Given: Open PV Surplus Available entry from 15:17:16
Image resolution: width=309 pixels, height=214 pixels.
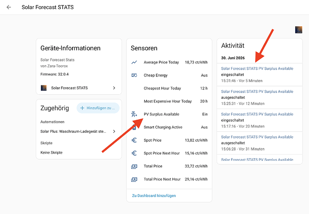Looking at the screenshot, I should tap(260, 120).
